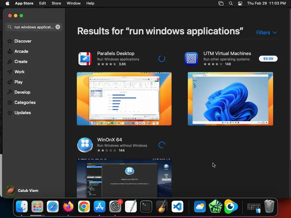Click App Store icon in the Dock
Viewport: 291px width, 218px height.
pos(99,207)
